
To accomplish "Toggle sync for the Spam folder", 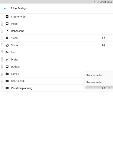I will [x=104, y=45].
